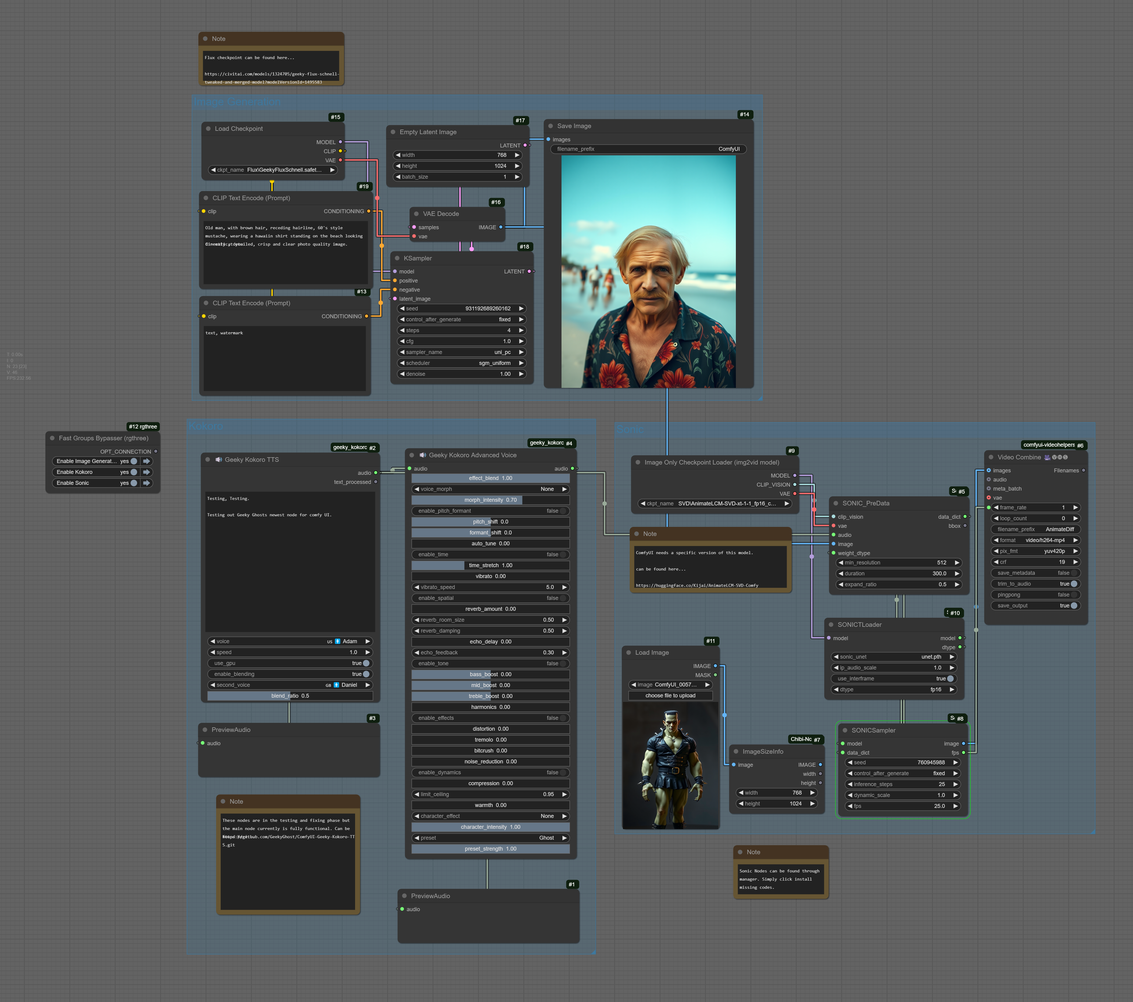Viewport: 1133px width, 1002px height.
Task: Click the arrow icon beside Enable Sonic
Action: coord(146,483)
